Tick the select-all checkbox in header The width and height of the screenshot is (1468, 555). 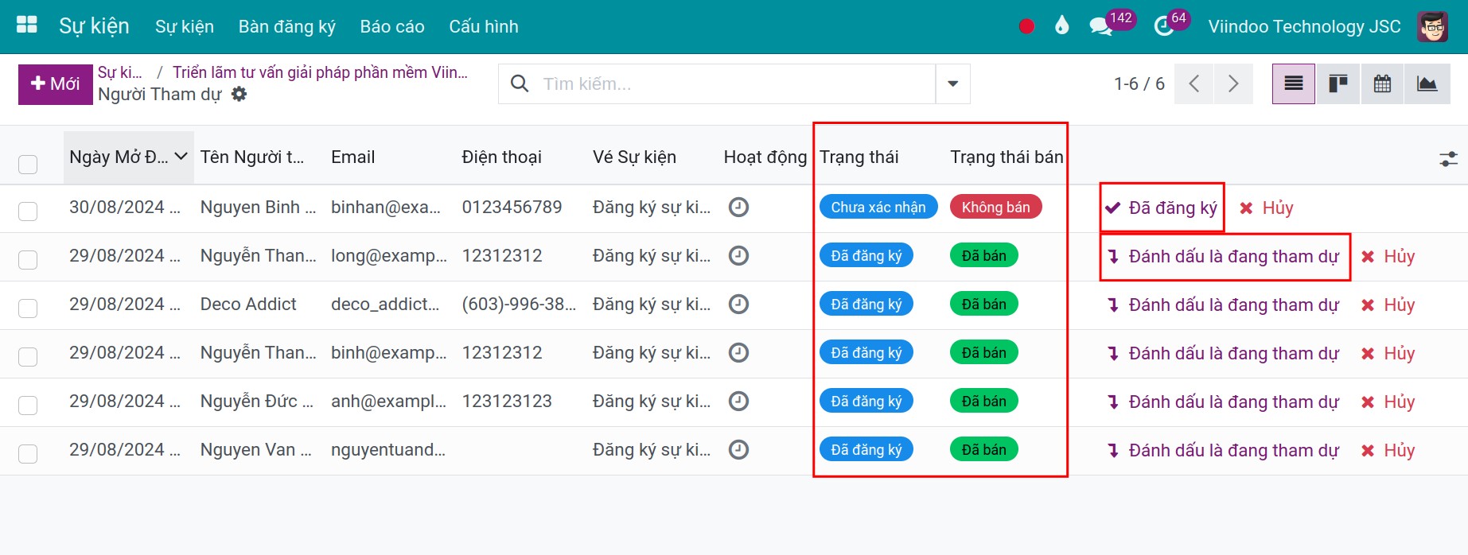(x=28, y=164)
